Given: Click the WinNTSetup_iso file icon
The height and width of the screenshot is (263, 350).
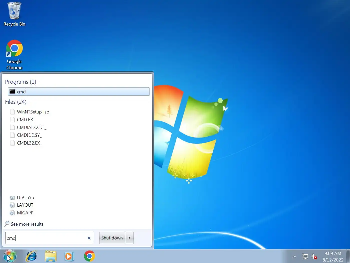Looking at the screenshot, I should point(12,112).
